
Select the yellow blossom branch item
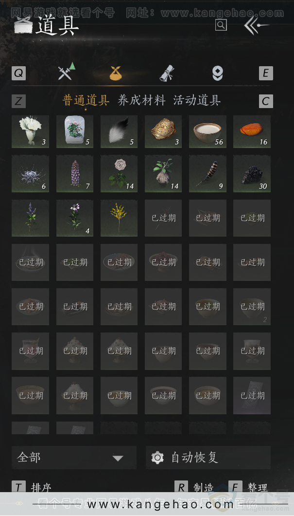(119, 218)
